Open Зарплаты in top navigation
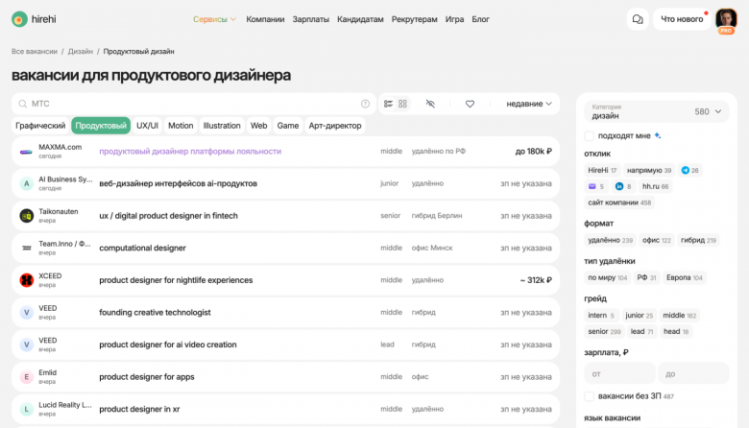The height and width of the screenshot is (428, 749). (x=311, y=19)
